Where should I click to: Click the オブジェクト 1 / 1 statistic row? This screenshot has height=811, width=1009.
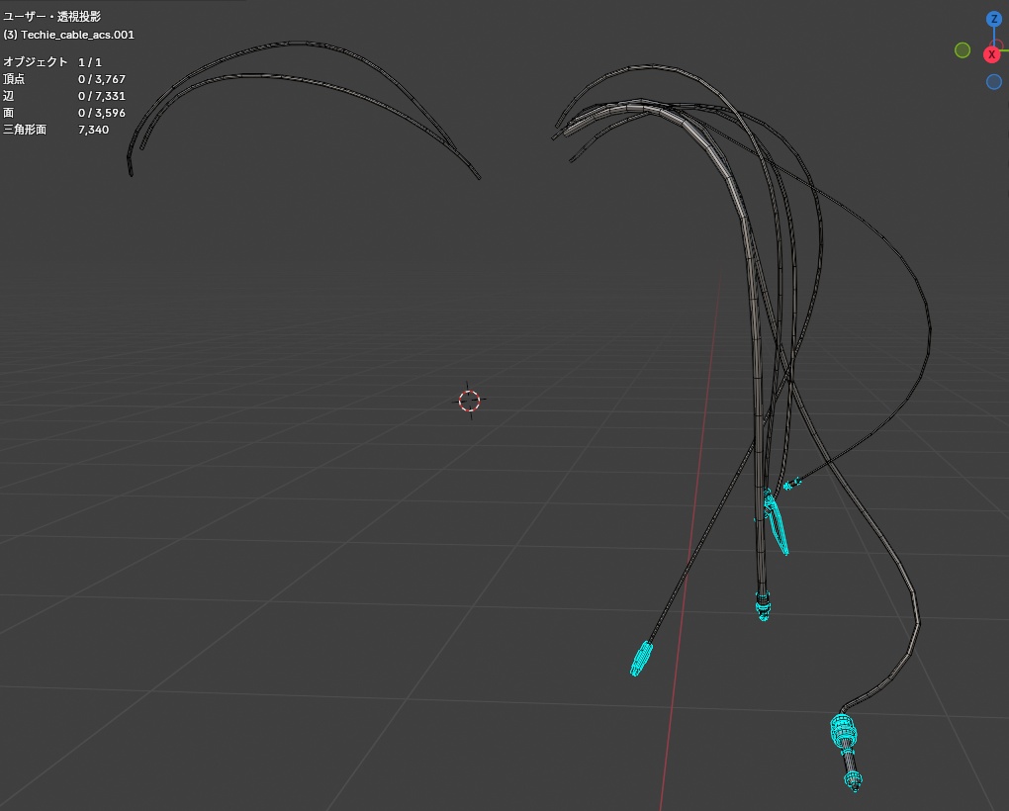(x=52, y=61)
